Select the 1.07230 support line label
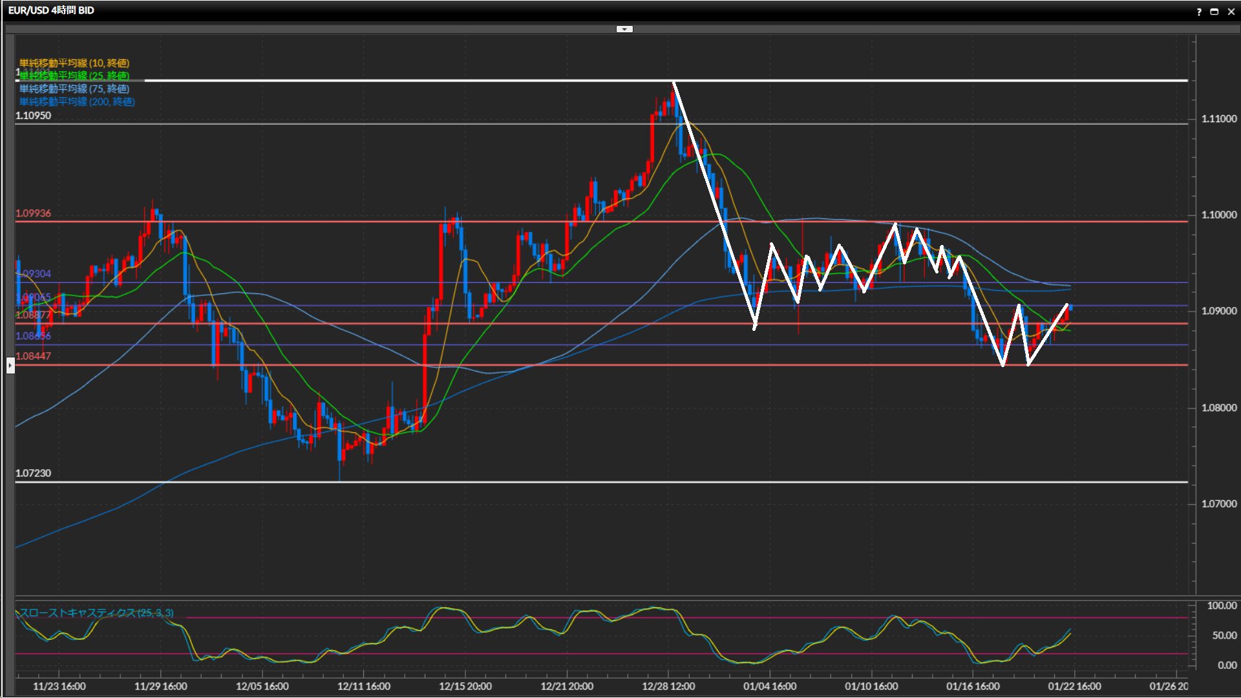 click(x=33, y=473)
